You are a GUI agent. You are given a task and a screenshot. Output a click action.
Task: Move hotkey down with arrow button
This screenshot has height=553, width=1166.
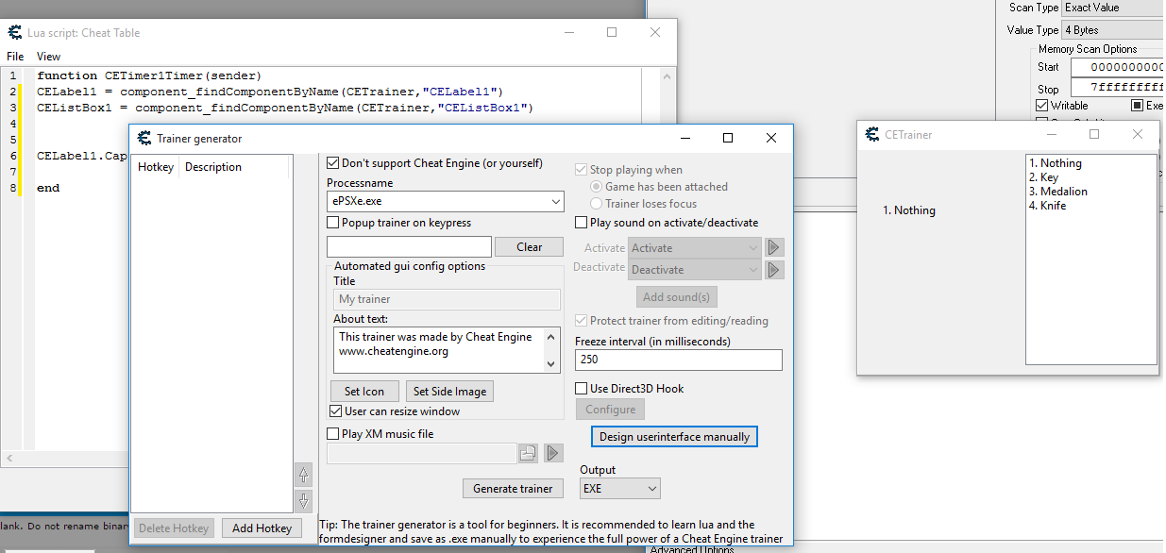point(303,501)
